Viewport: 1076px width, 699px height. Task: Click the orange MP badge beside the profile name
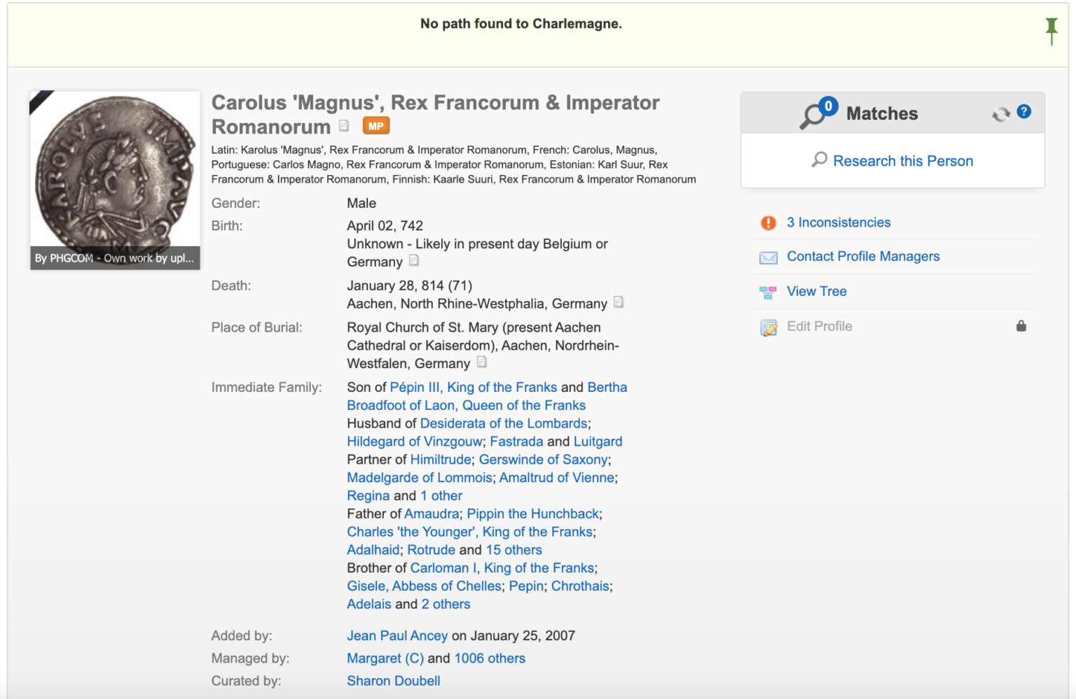tap(376, 126)
